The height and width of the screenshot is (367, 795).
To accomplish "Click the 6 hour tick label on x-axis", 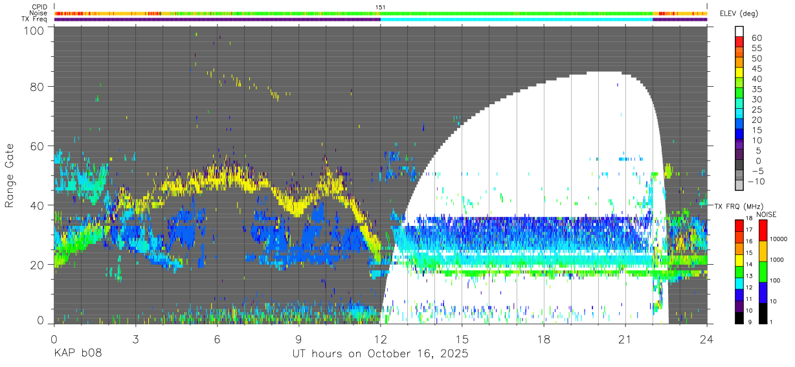I will pos(217,339).
